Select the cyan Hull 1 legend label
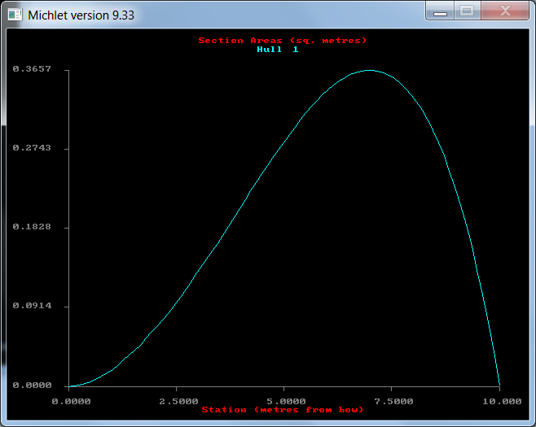536x427 pixels. coord(278,50)
